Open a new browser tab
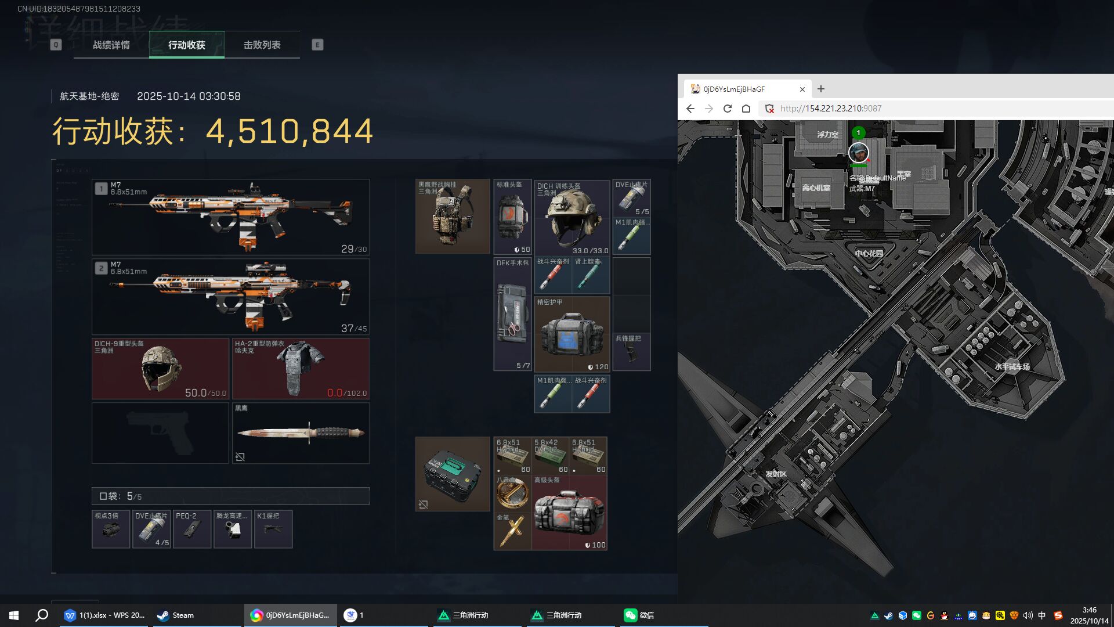1114x627 pixels. point(820,89)
